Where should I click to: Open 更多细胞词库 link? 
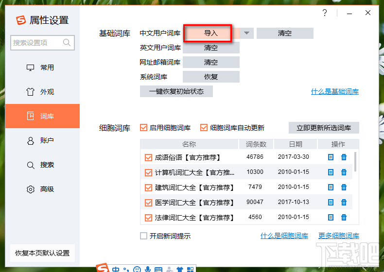[x=339, y=236]
